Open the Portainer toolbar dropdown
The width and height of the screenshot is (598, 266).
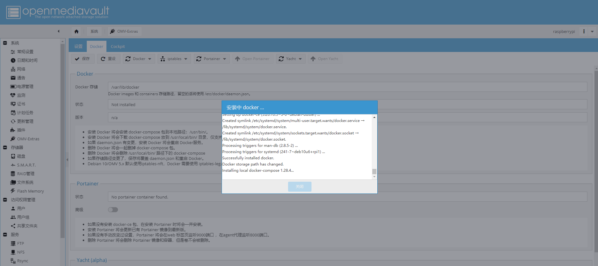212,59
